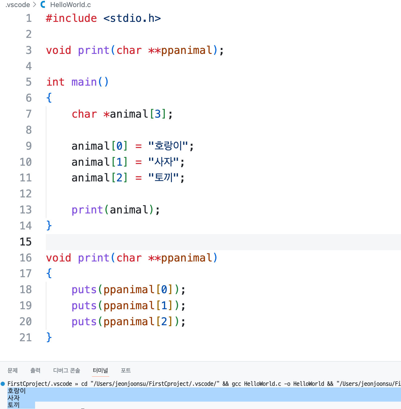Click 'int' keyword on line 5
The image size is (401, 409).
coord(55,82)
